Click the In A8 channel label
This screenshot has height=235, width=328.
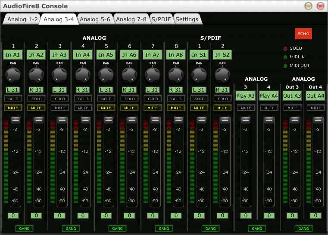[x=176, y=55]
